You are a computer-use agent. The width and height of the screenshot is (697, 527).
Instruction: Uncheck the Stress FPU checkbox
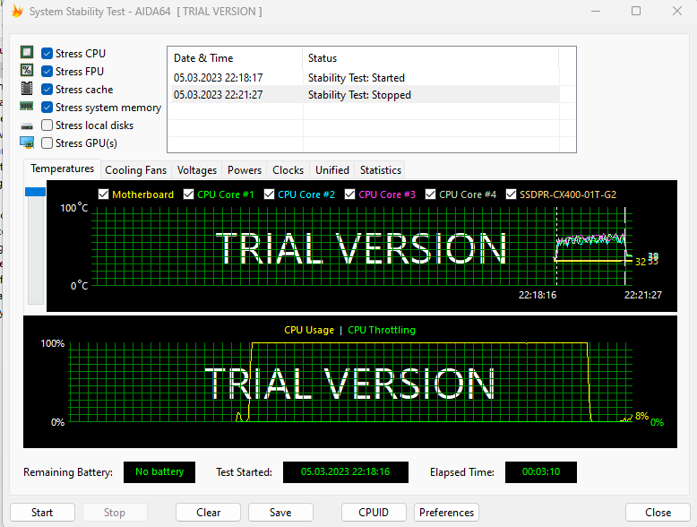pyautogui.click(x=47, y=71)
